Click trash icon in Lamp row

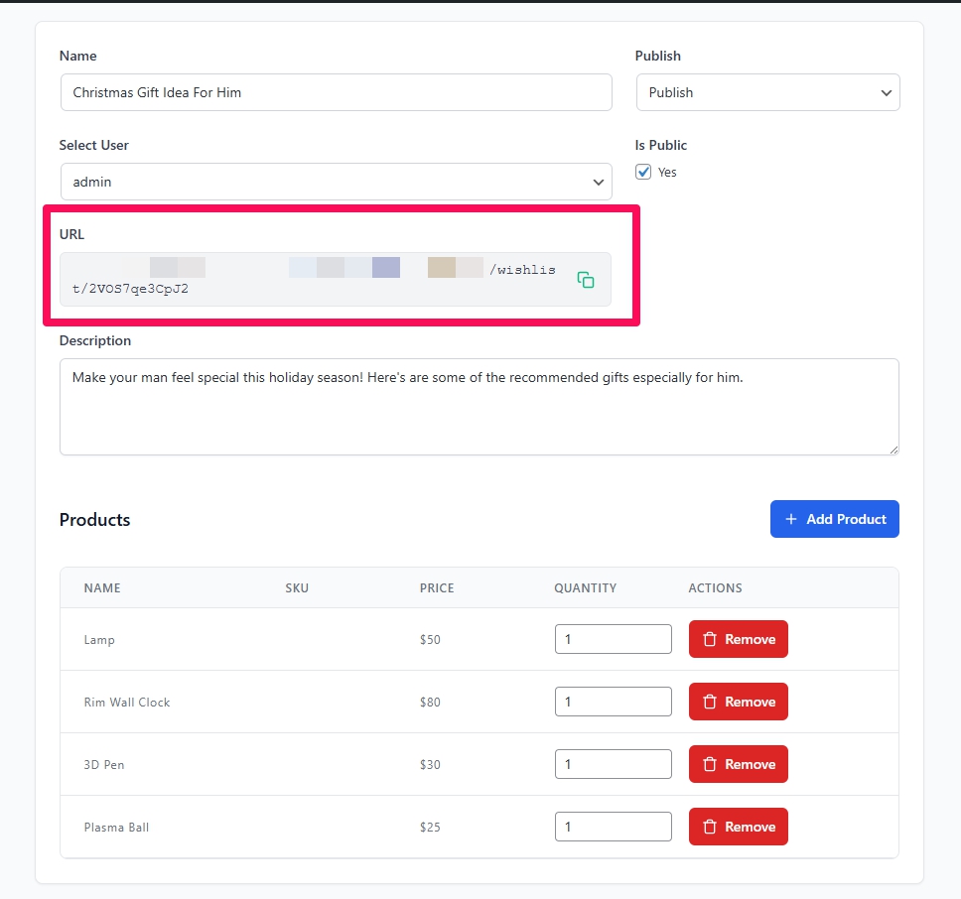(x=710, y=640)
